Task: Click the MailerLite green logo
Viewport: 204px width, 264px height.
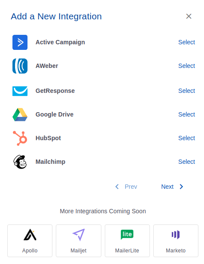Action: tap(127, 234)
